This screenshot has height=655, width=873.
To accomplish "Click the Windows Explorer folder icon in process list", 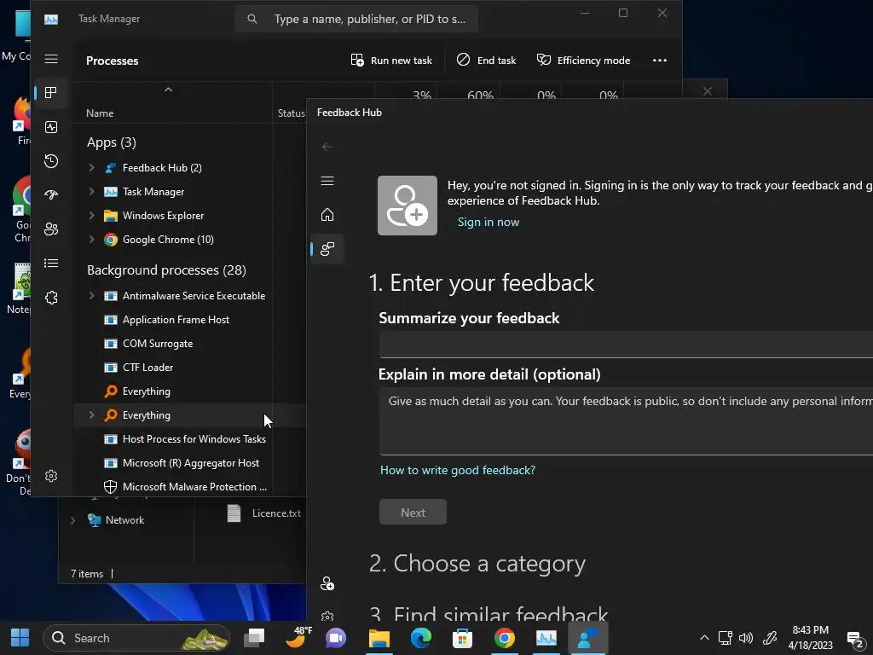I will pyautogui.click(x=111, y=216).
